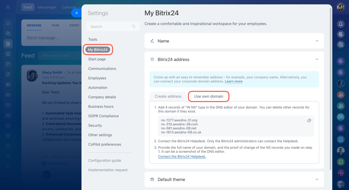
Task: Click Contact the Bitrix24 Helpdesk link
Action: (182, 157)
